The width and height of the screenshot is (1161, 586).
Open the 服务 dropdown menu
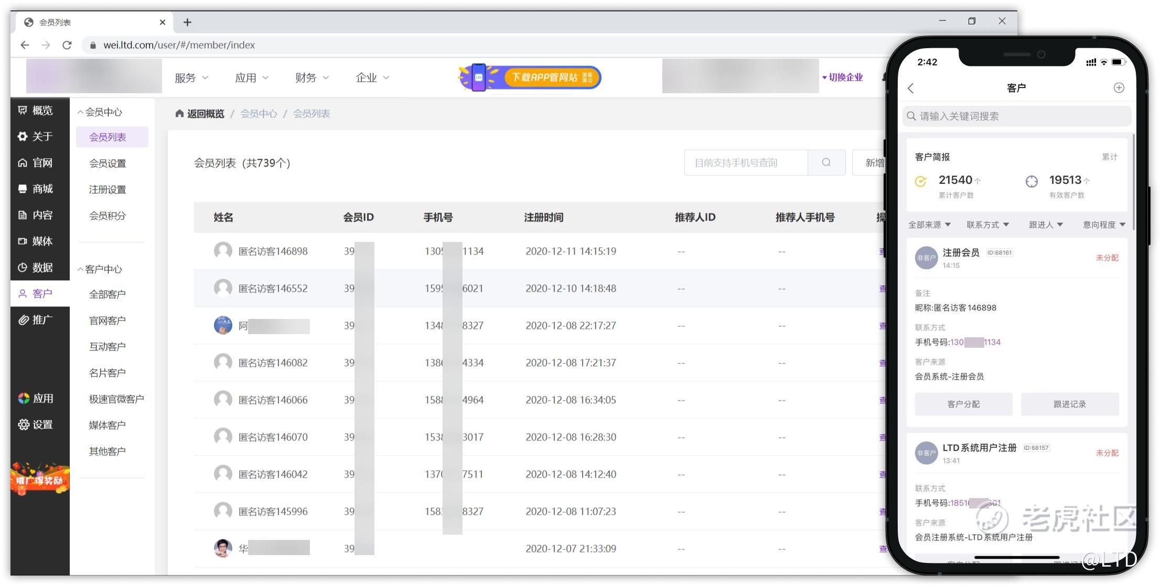pyautogui.click(x=191, y=78)
